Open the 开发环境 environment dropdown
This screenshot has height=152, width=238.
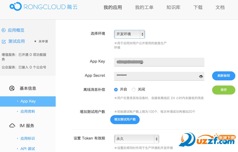[129, 34]
